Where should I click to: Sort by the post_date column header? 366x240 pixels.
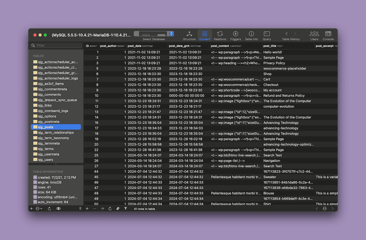[147, 46]
